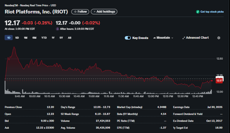Screen dimensions: 230x133
Task: Switch to the 5D range
Action: point(17,38)
